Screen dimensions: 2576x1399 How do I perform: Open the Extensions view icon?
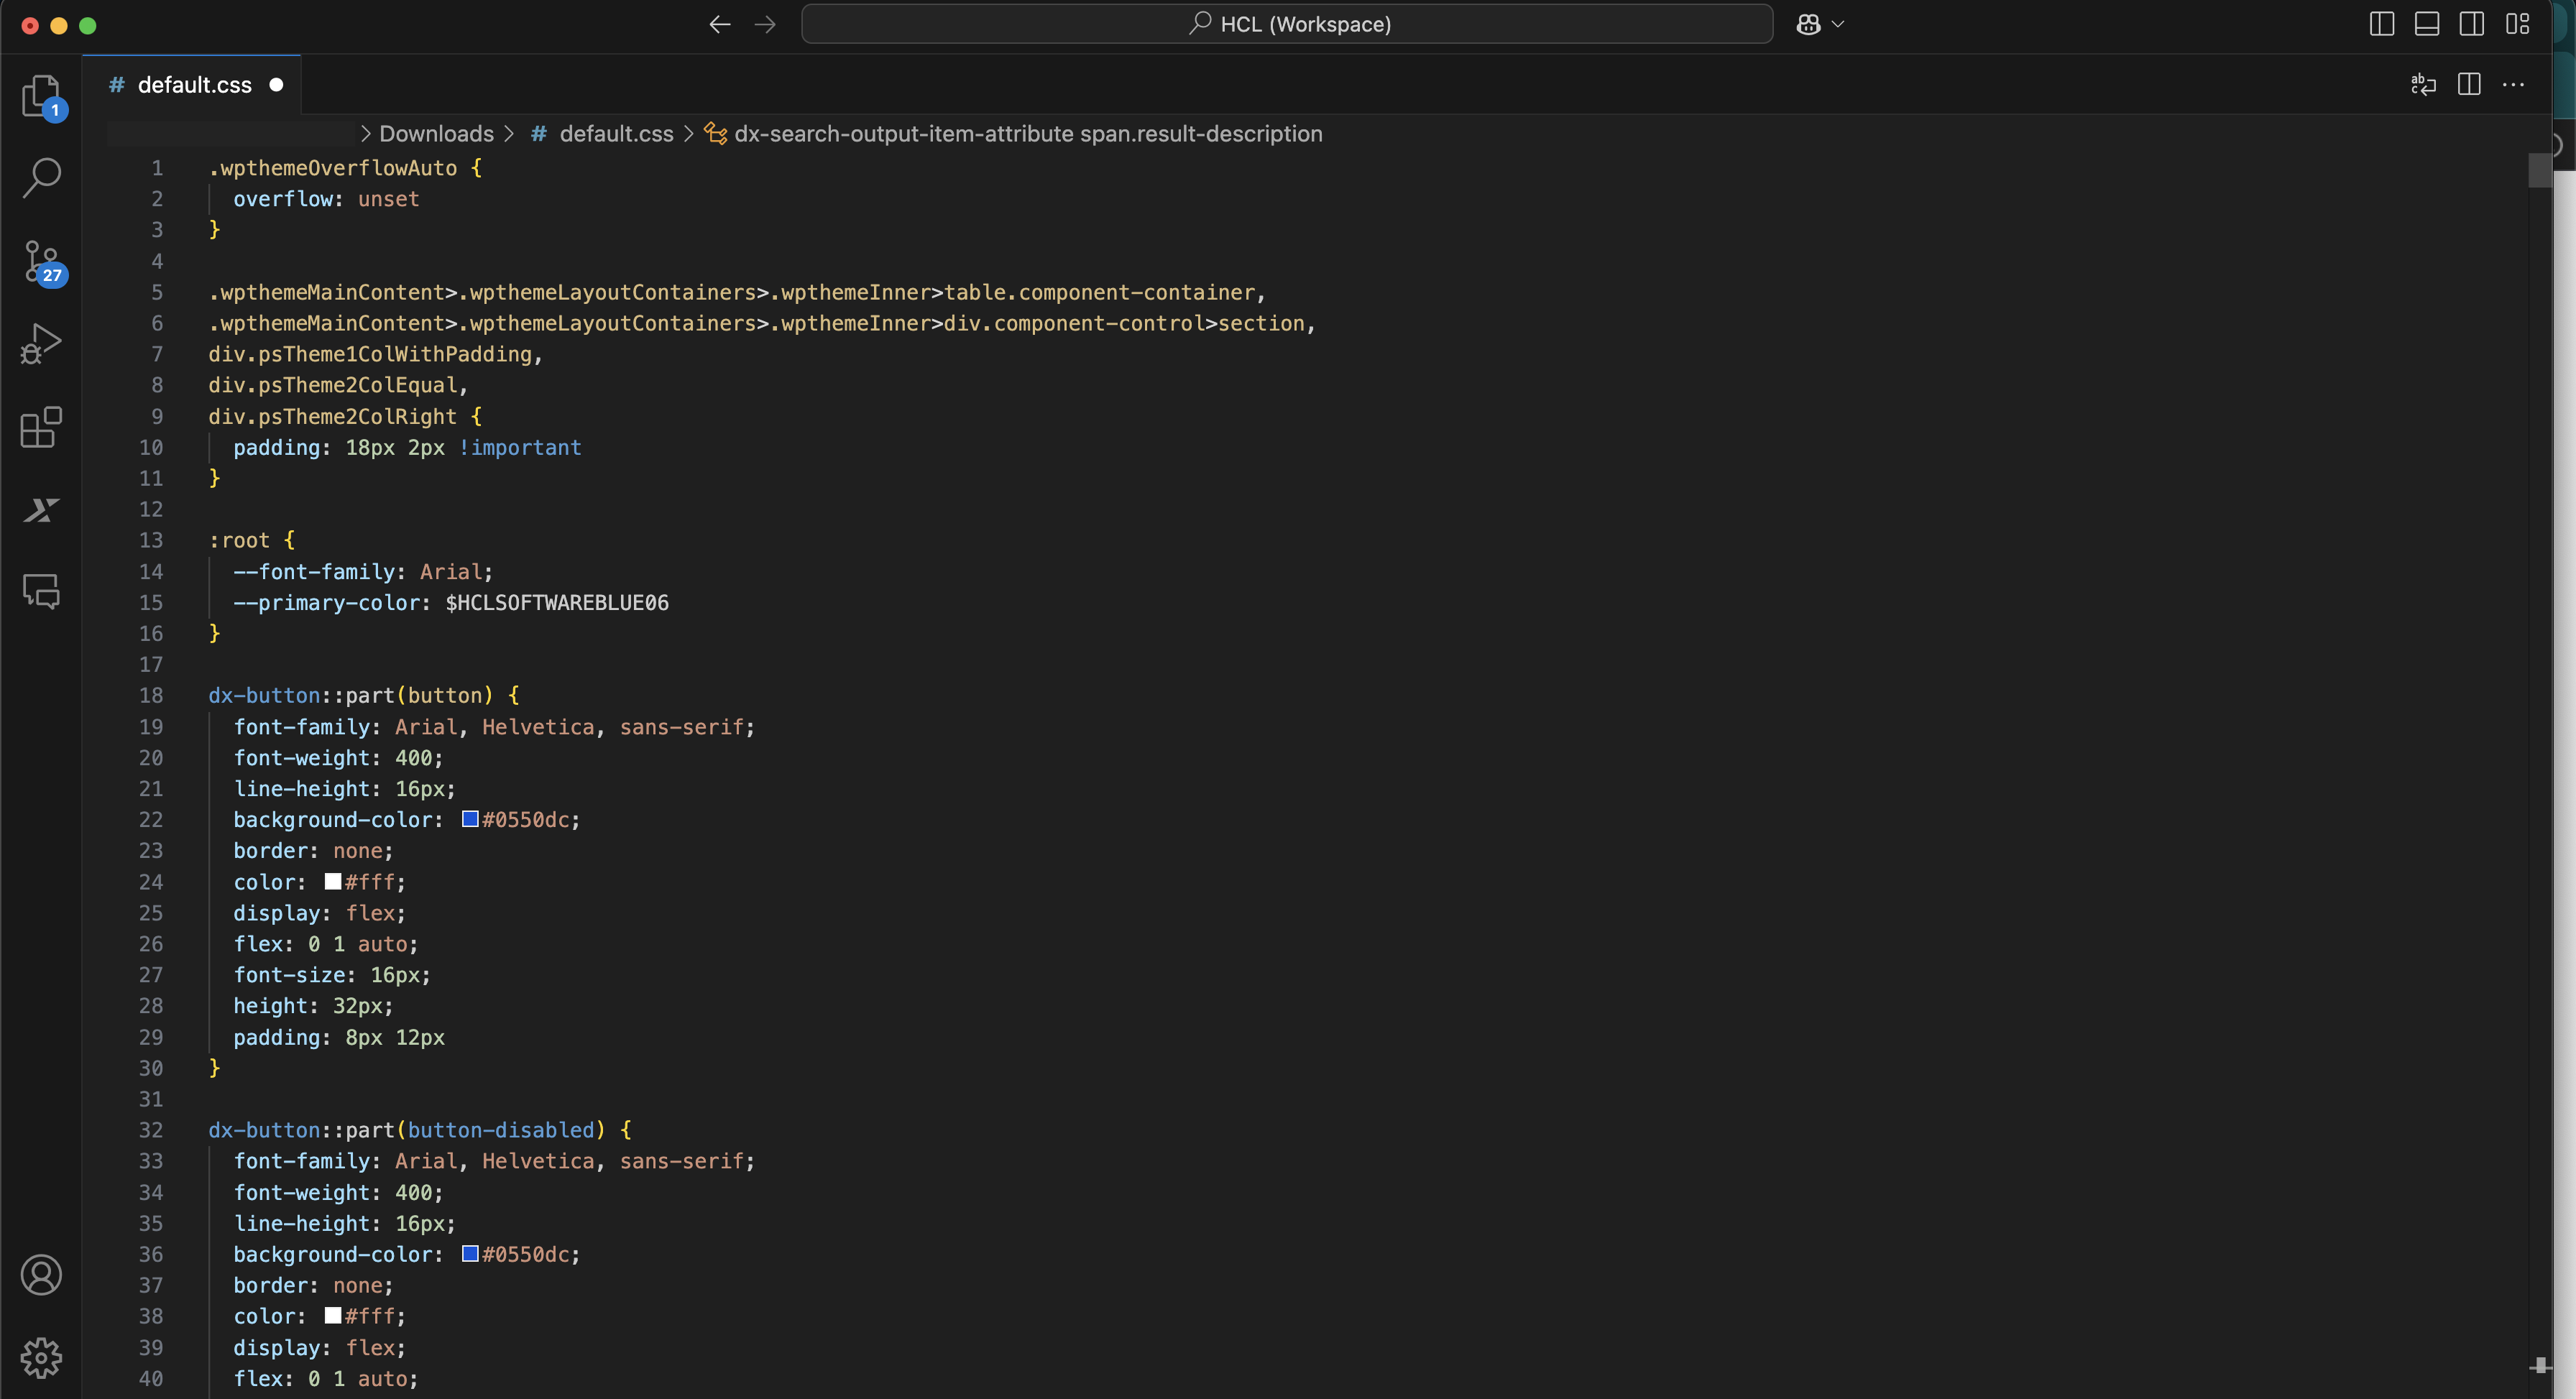tap(41, 427)
